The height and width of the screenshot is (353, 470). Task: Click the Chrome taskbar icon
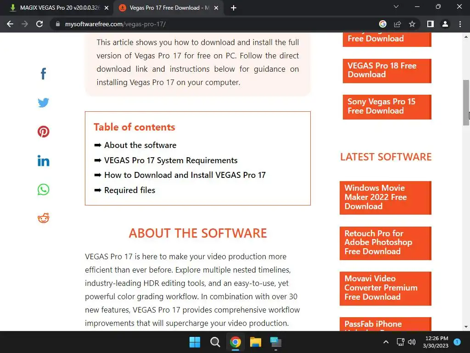(x=235, y=342)
